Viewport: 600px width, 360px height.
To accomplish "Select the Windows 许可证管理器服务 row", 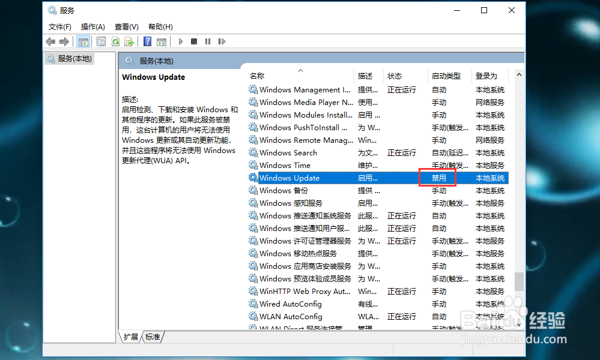I will 378,241.
